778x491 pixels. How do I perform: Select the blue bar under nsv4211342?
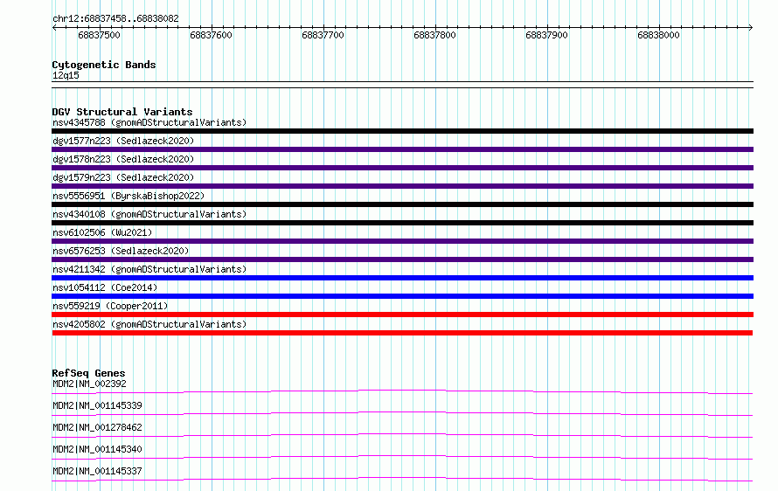point(402,278)
